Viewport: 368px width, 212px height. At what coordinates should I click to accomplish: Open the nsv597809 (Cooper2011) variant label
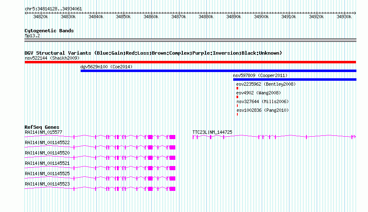pyautogui.click(x=260, y=75)
